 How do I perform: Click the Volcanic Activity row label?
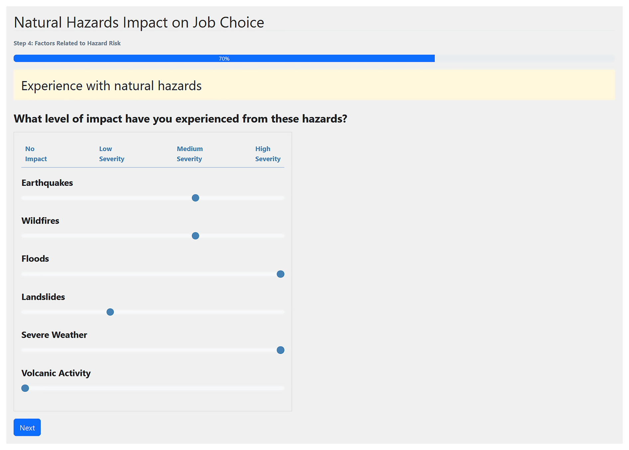point(56,373)
